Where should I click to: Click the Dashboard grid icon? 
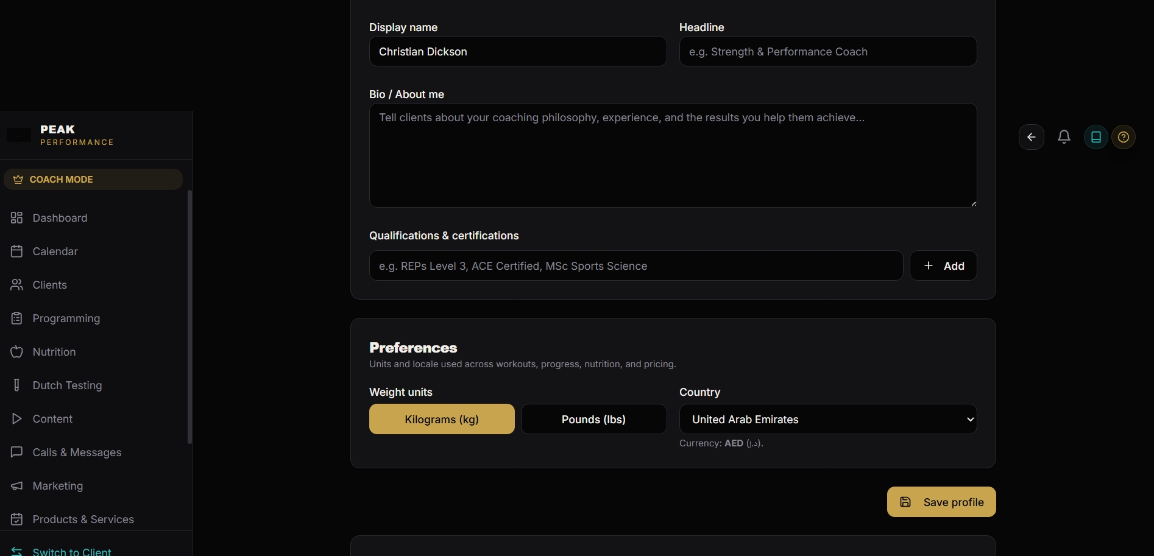[16, 218]
